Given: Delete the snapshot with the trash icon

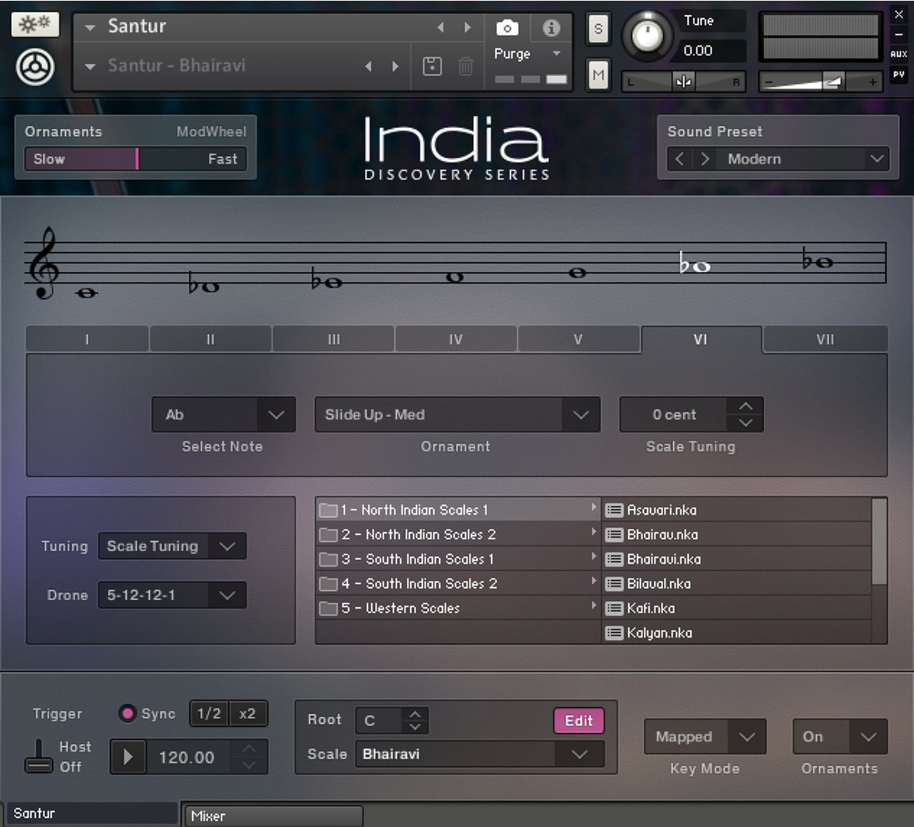Looking at the screenshot, I should pyautogui.click(x=465, y=66).
